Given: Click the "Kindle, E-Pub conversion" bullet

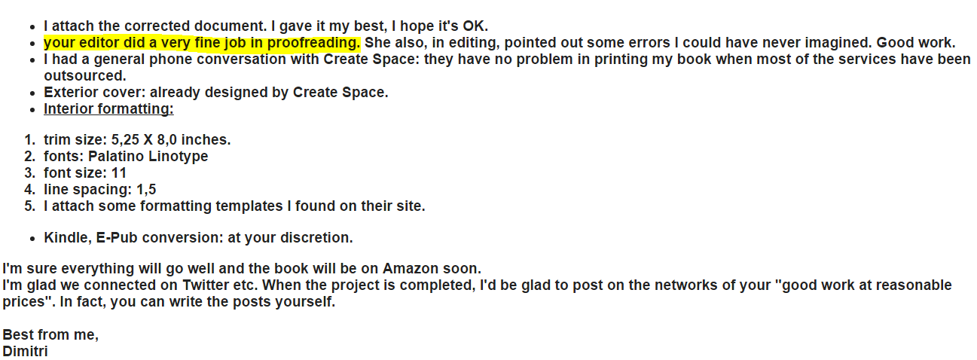Looking at the screenshot, I should pos(198,238).
